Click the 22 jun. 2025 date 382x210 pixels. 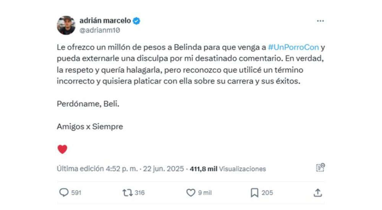tap(163, 169)
